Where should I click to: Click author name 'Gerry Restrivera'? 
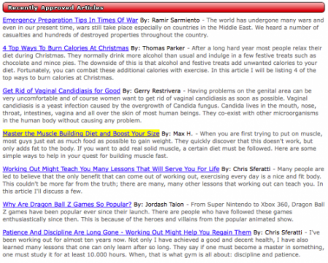tap(157, 91)
